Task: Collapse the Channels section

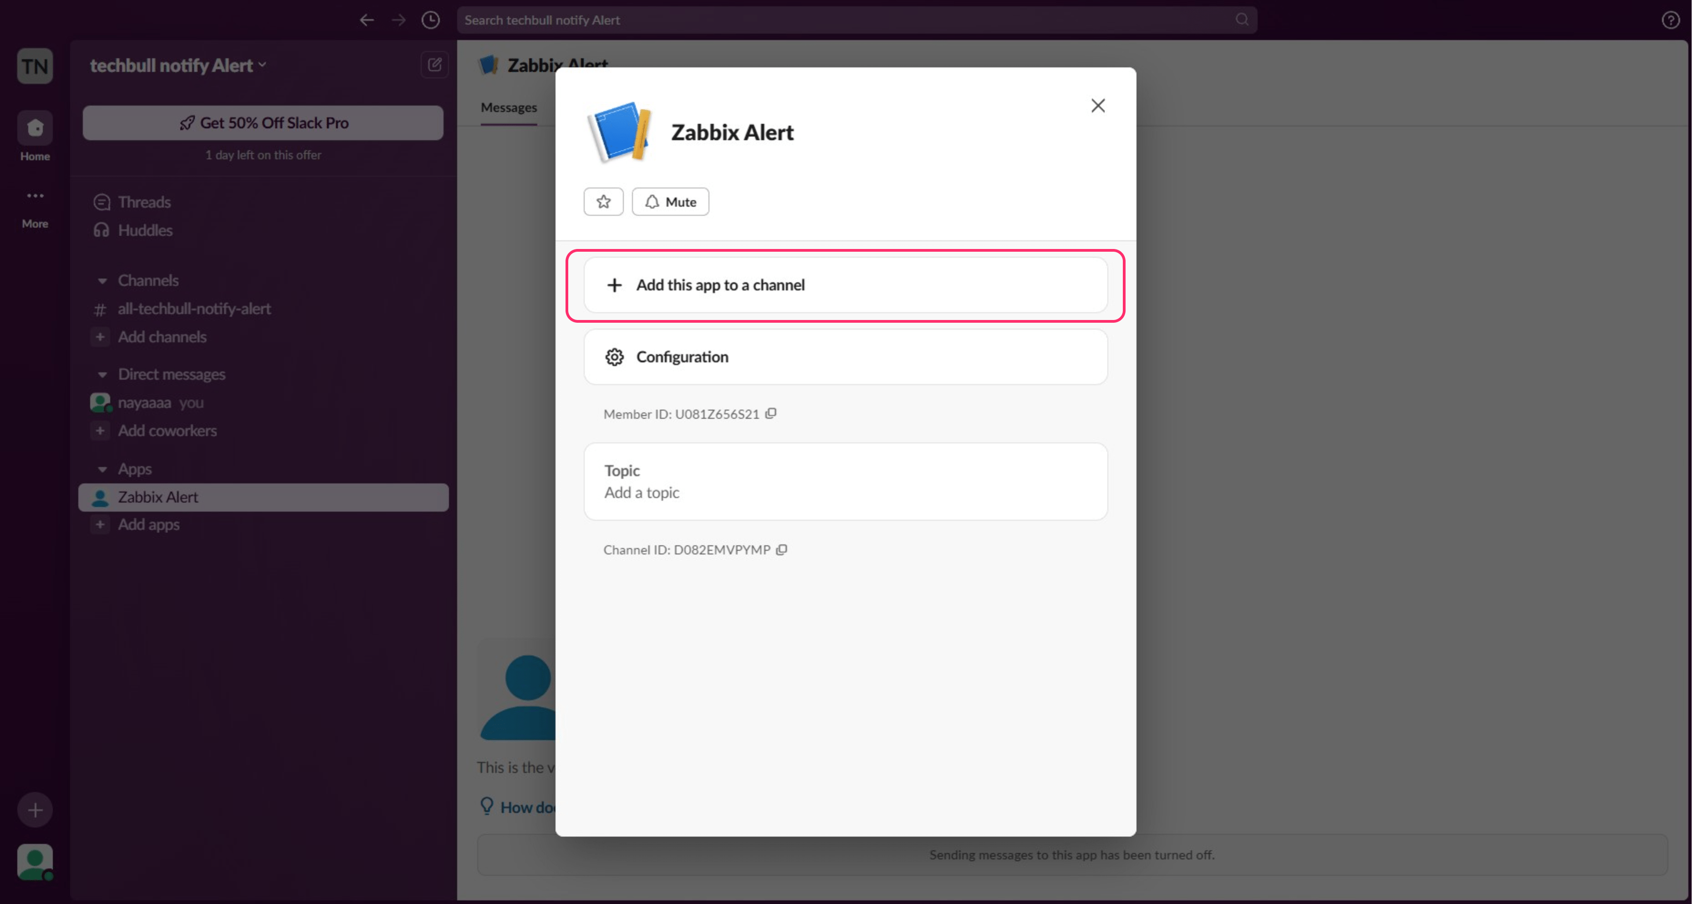Action: pyautogui.click(x=102, y=281)
